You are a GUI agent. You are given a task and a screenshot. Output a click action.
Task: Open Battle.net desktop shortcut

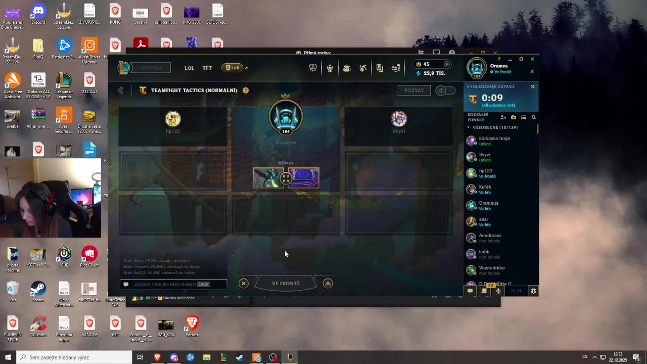tap(64, 49)
